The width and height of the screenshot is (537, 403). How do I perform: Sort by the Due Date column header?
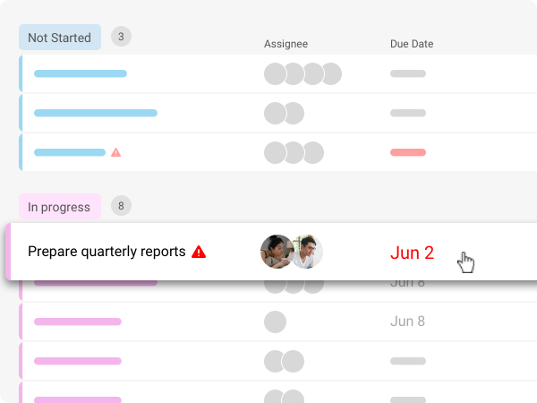(412, 44)
